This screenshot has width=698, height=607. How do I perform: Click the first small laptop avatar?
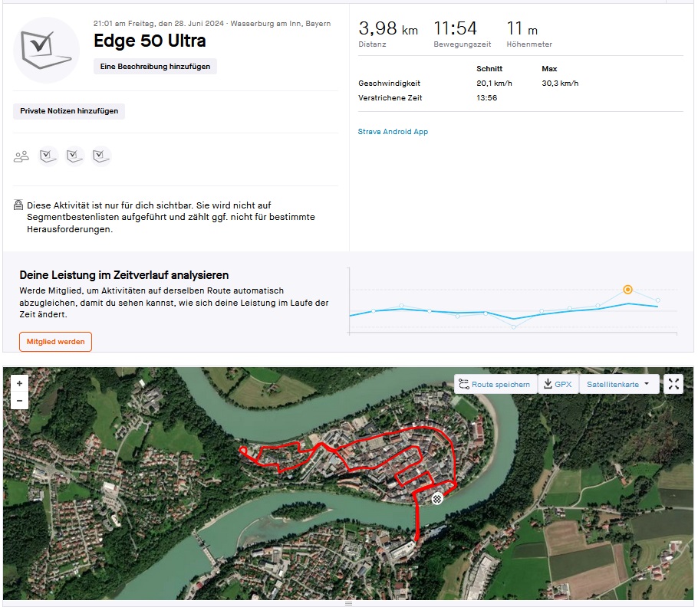[48, 156]
